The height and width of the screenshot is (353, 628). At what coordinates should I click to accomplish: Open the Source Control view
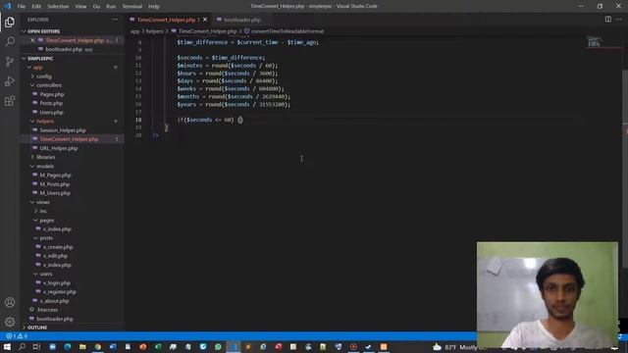pyautogui.click(x=10, y=61)
